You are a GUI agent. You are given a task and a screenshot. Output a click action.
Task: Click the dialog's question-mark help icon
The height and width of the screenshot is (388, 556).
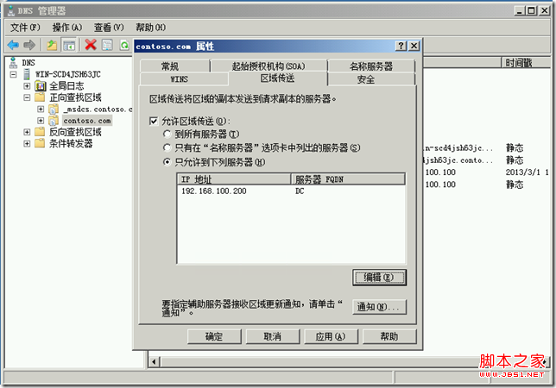401,46
